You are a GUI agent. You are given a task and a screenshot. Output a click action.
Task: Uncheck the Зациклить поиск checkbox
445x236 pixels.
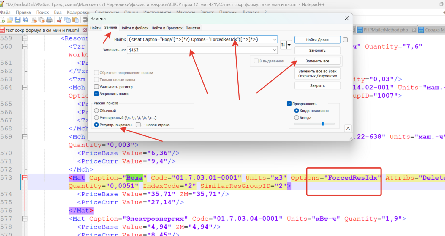[x=96, y=94]
